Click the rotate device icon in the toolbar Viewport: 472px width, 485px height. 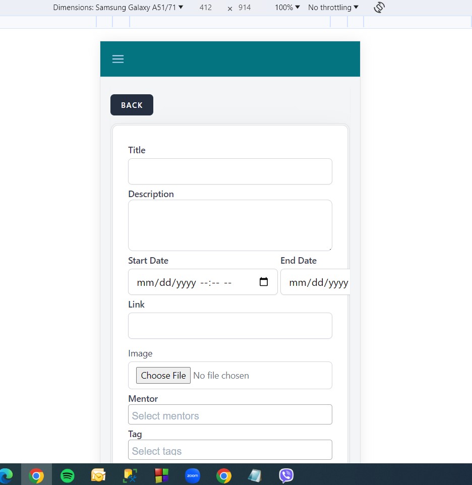coord(379,8)
